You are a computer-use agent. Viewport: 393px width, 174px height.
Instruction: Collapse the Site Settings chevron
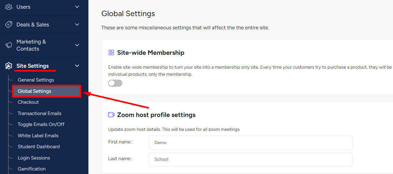[77, 66]
